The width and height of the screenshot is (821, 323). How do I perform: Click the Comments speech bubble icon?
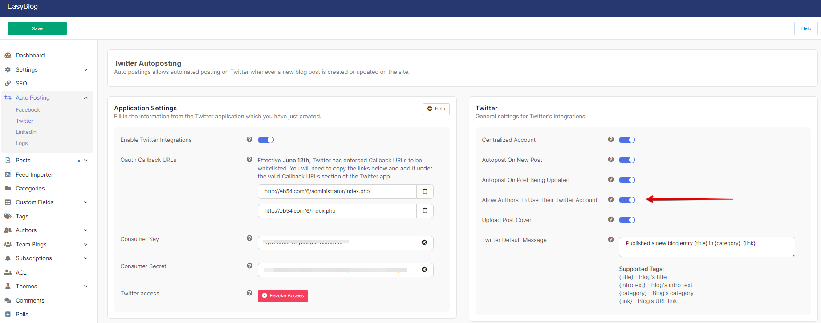(x=8, y=301)
